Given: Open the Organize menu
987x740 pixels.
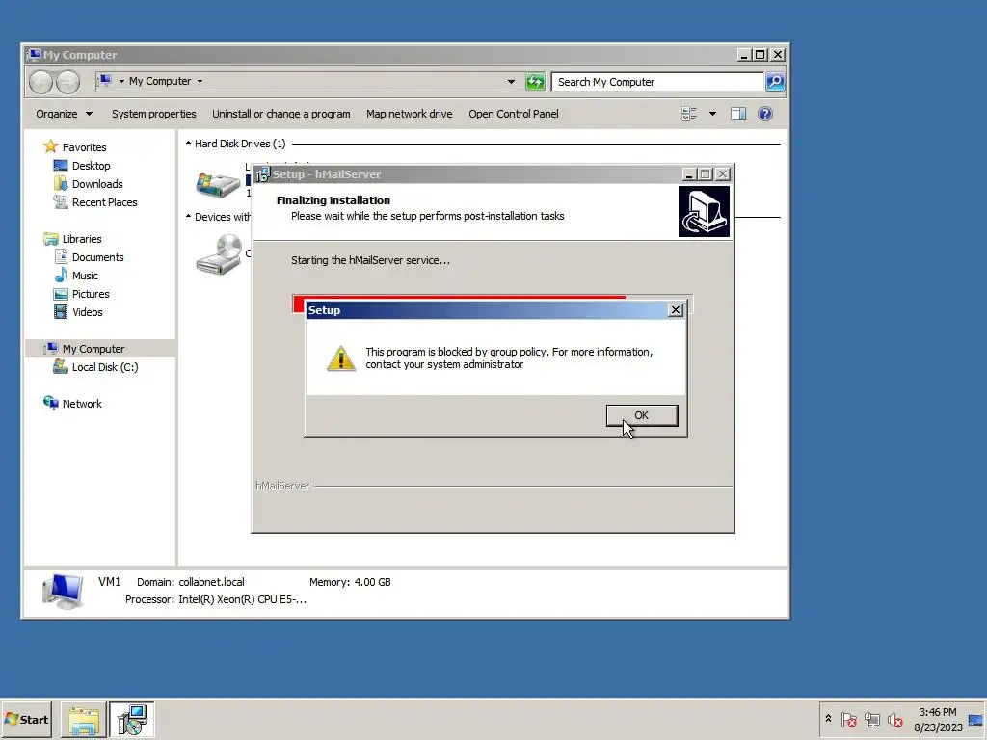Looking at the screenshot, I should point(65,114).
